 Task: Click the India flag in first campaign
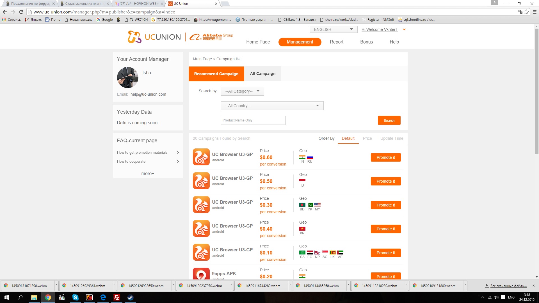point(302,157)
